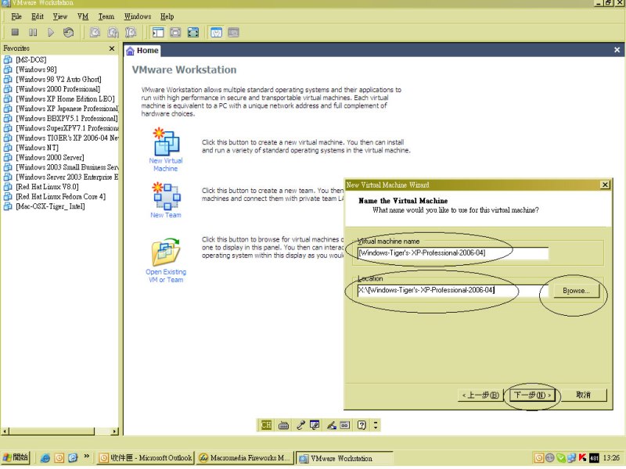Click the help question mark on IME bar
The width and height of the screenshot is (626, 469).
pyautogui.click(x=362, y=425)
